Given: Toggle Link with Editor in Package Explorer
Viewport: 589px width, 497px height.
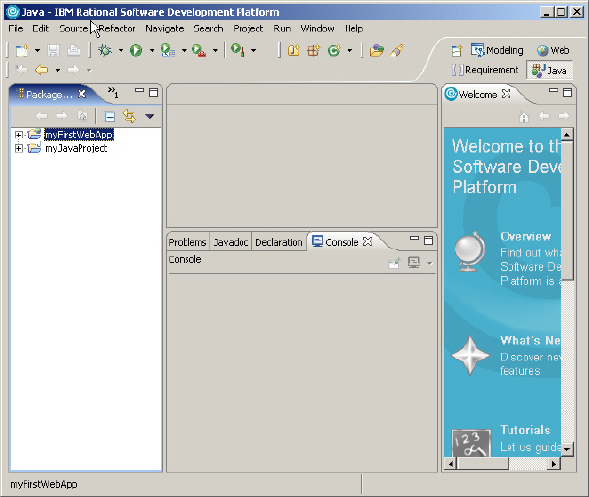Looking at the screenshot, I should [x=130, y=116].
